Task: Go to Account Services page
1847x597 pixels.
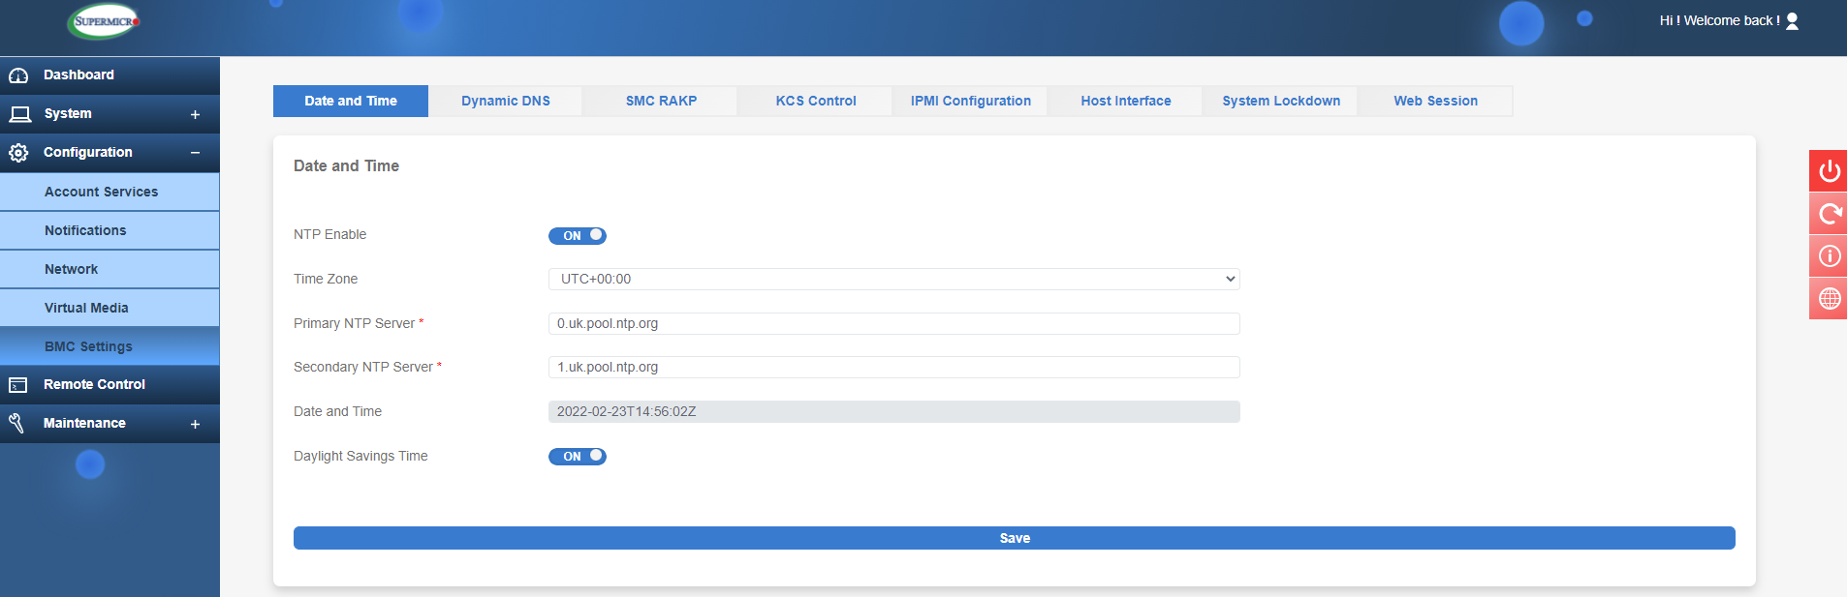Action: point(101,192)
